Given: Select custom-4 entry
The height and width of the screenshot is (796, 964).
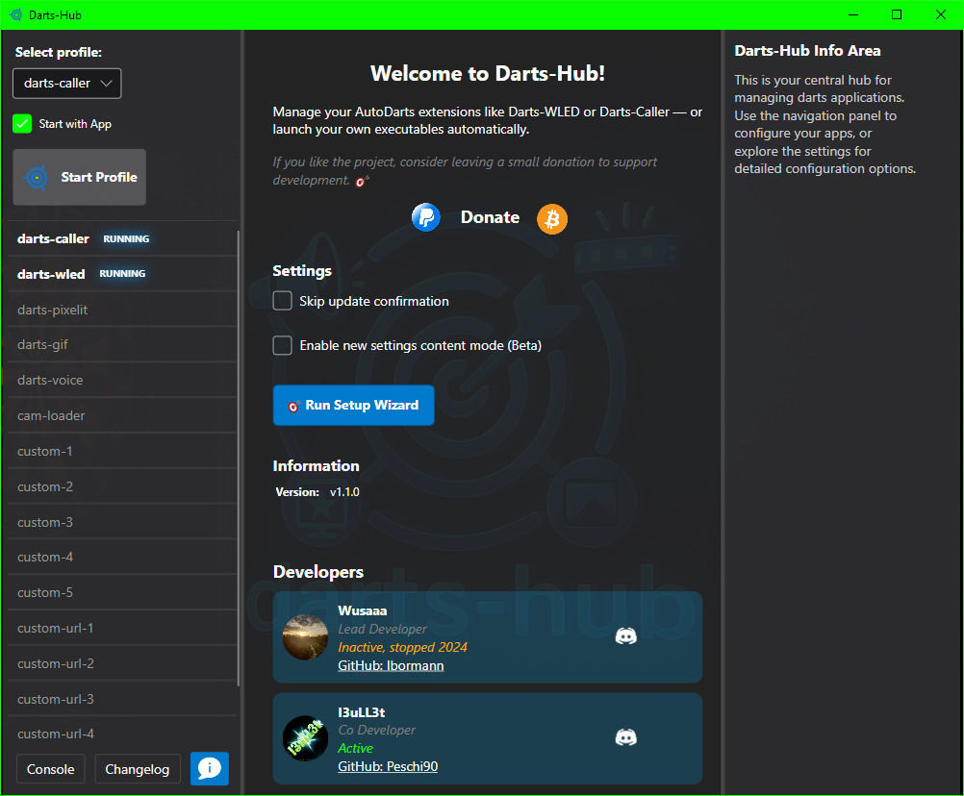Looking at the screenshot, I should pyautogui.click(x=122, y=557).
